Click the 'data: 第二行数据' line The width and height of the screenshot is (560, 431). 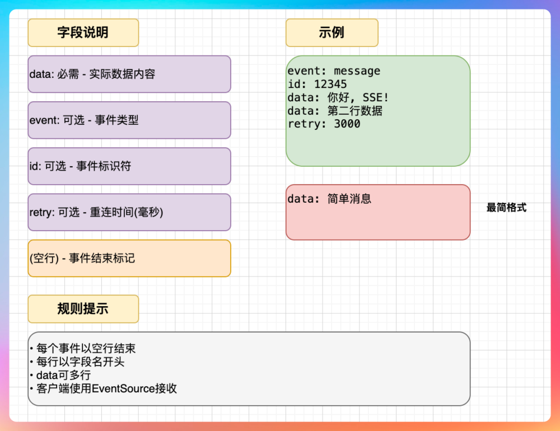(x=335, y=111)
